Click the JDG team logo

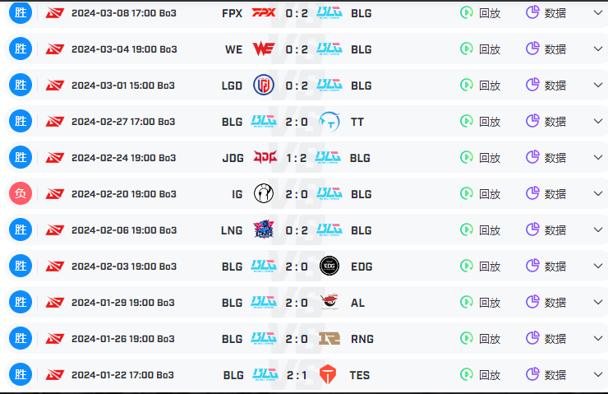265,157
